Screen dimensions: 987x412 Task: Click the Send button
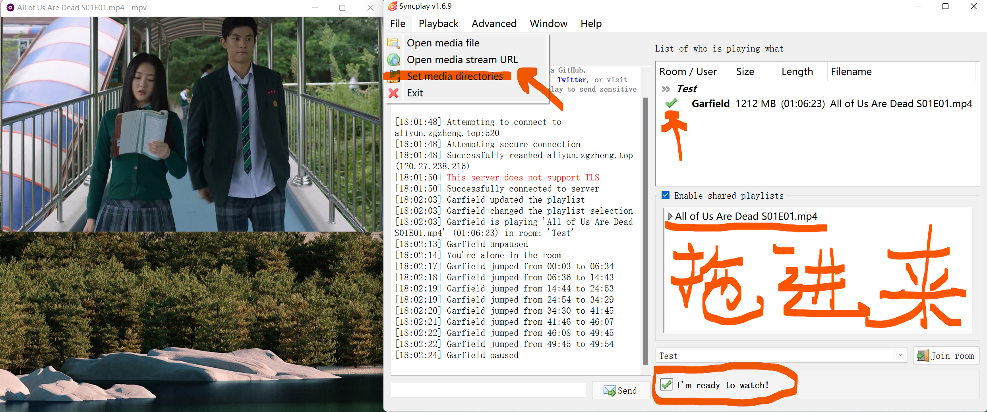click(x=621, y=391)
